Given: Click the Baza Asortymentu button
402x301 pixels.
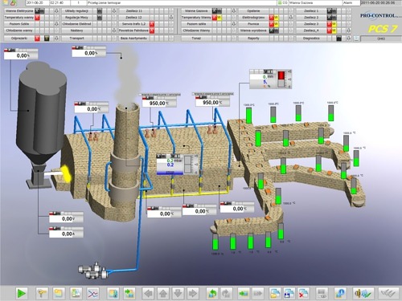Looking at the screenshot, I should tap(133, 39).
